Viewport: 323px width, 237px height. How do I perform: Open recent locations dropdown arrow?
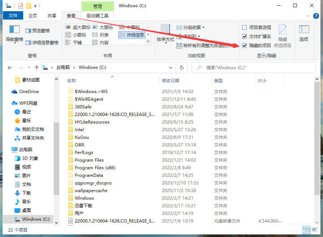29,68
